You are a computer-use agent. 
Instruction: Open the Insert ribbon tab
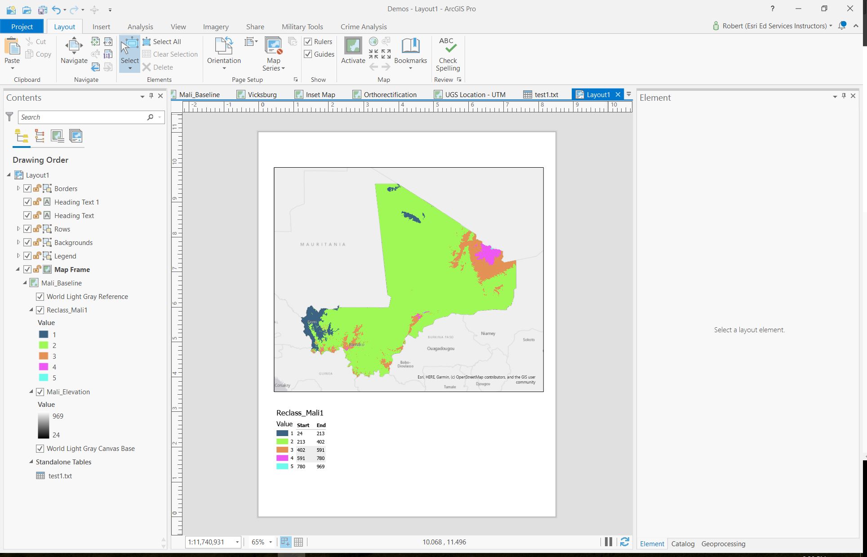[101, 27]
